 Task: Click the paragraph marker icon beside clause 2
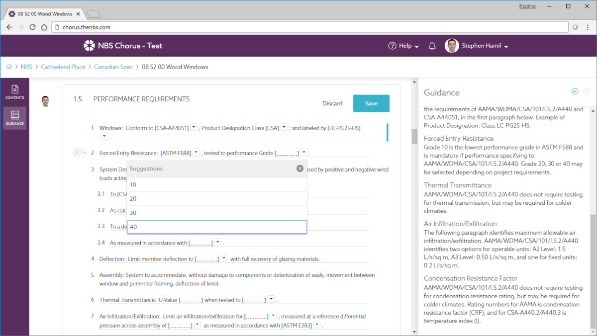coord(77,153)
